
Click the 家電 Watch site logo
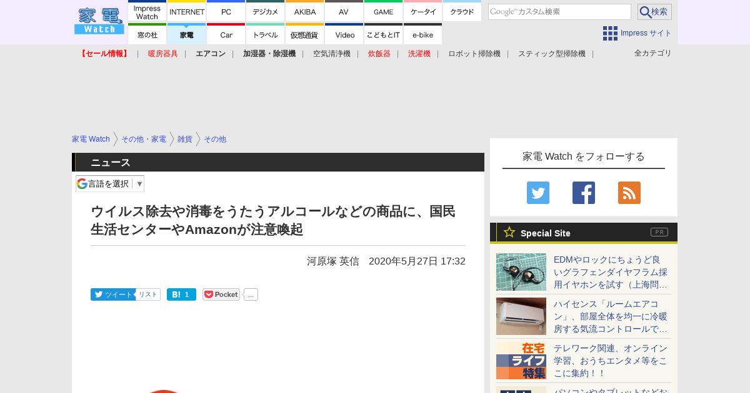coord(99,21)
